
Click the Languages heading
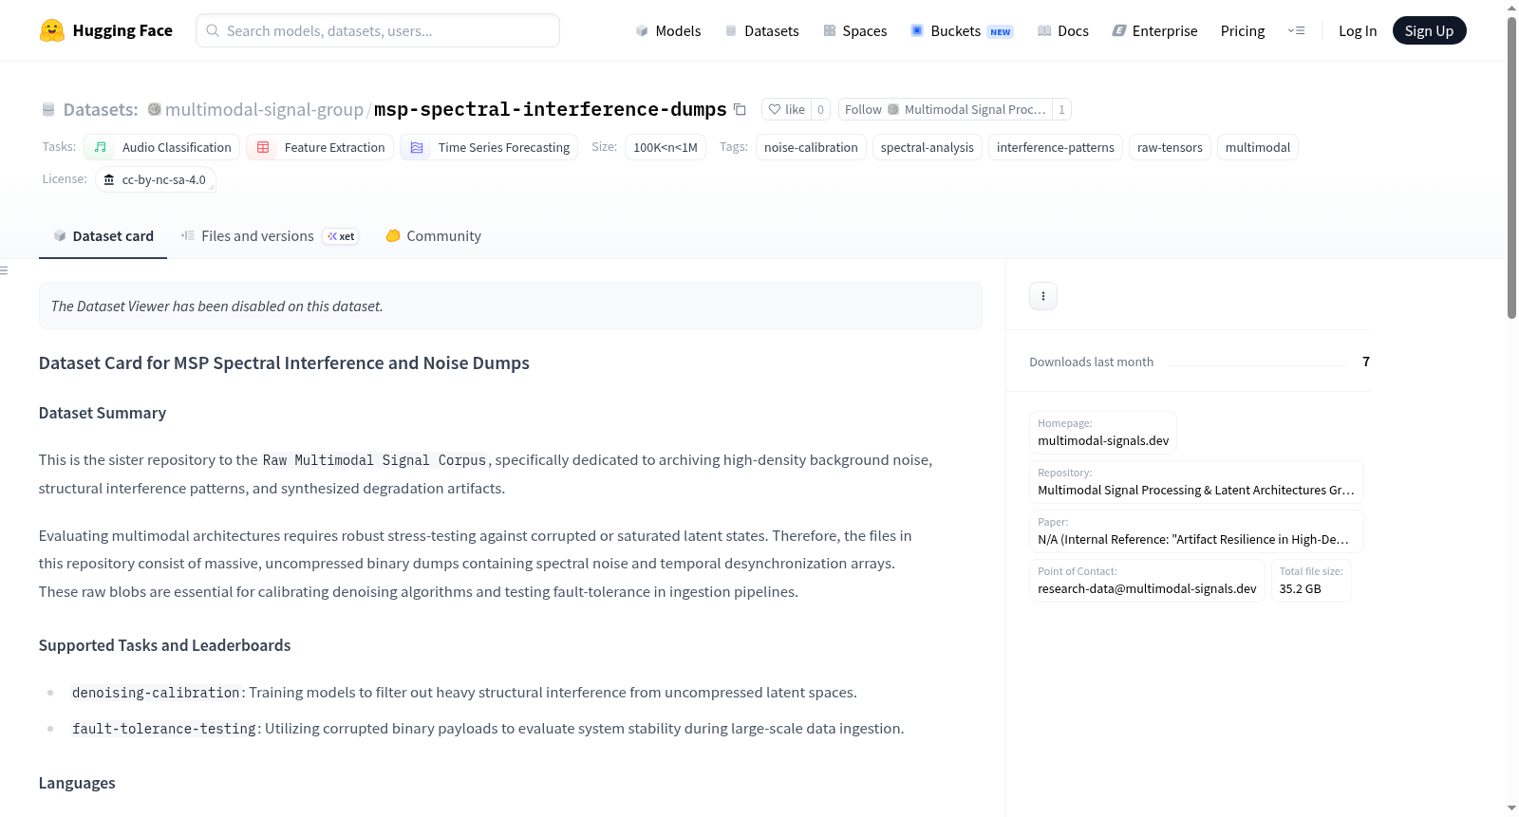(77, 783)
